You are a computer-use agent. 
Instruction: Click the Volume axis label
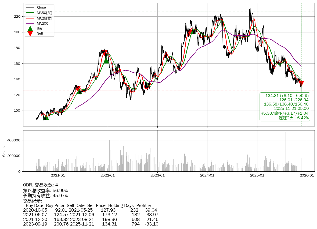pyautogui.click(x=4, y=151)
